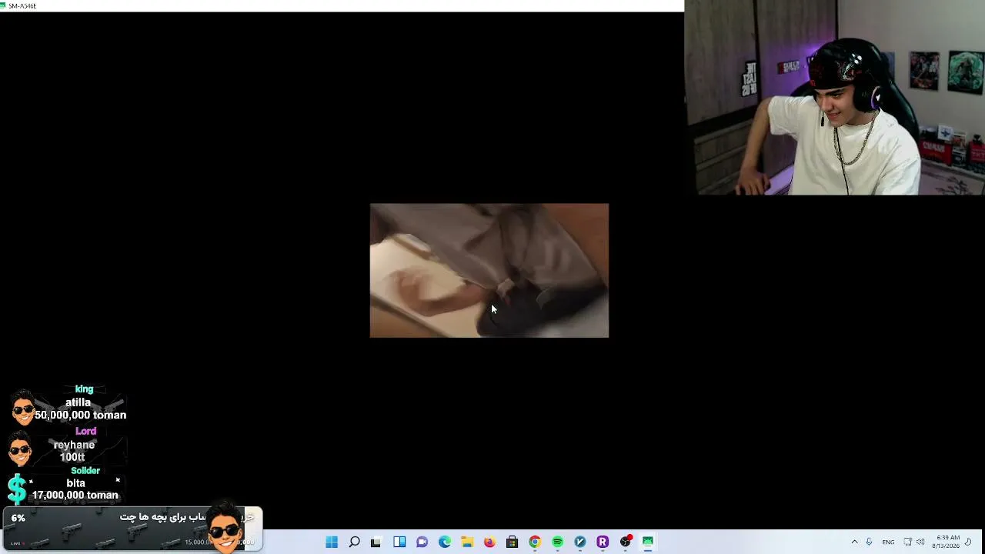This screenshot has width=985, height=554.
Task: Switch to Google Chrome in the taskbar
Action: pyautogui.click(x=535, y=542)
